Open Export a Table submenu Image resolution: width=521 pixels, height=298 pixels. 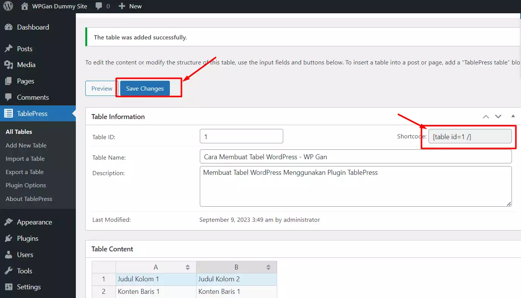(25, 172)
